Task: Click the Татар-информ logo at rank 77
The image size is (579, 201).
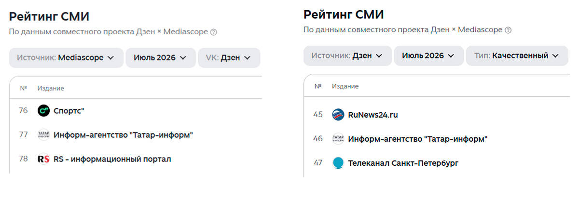Action: [44, 134]
